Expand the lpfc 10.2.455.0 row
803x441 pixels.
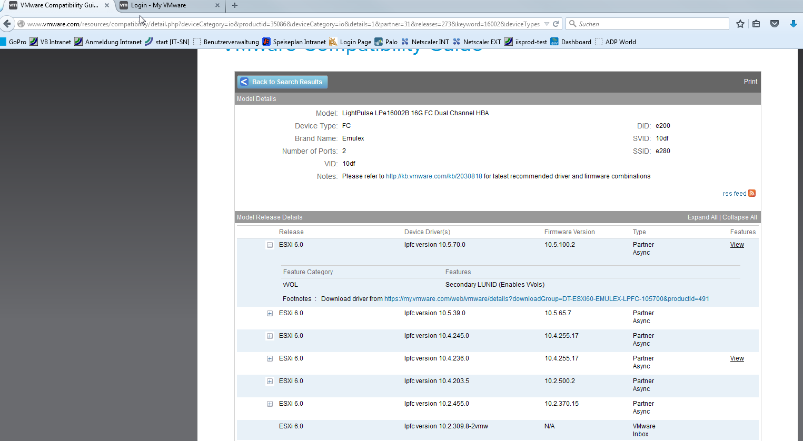[x=270, y=404]
